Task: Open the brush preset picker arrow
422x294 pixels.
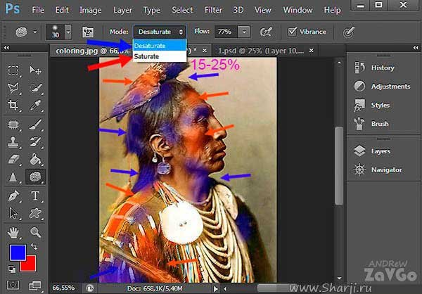Action: 68,32
